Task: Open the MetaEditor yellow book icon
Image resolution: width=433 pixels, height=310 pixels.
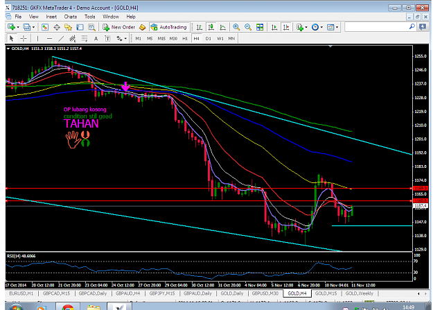Action: coord(143,27)
